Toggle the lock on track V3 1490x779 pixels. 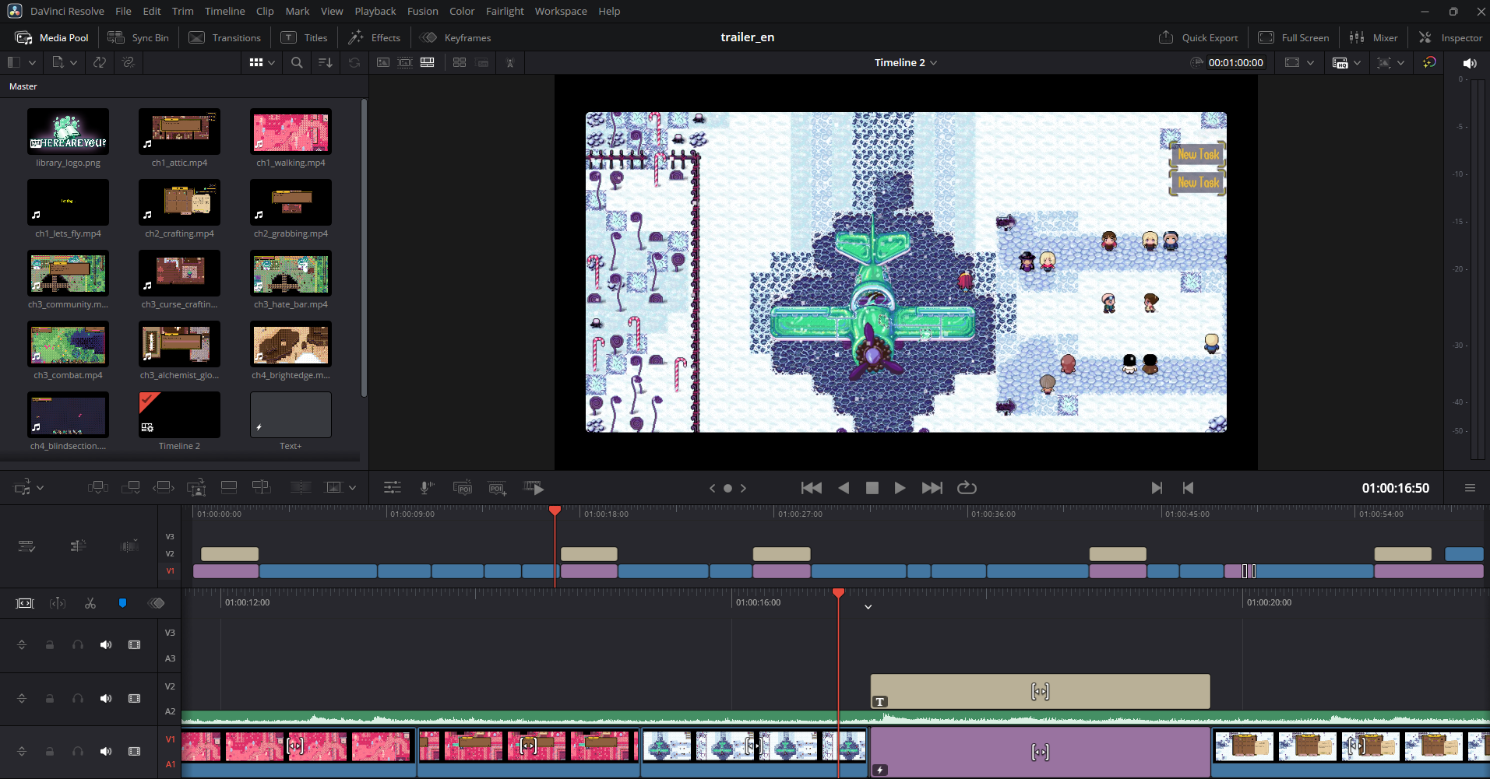50,645
